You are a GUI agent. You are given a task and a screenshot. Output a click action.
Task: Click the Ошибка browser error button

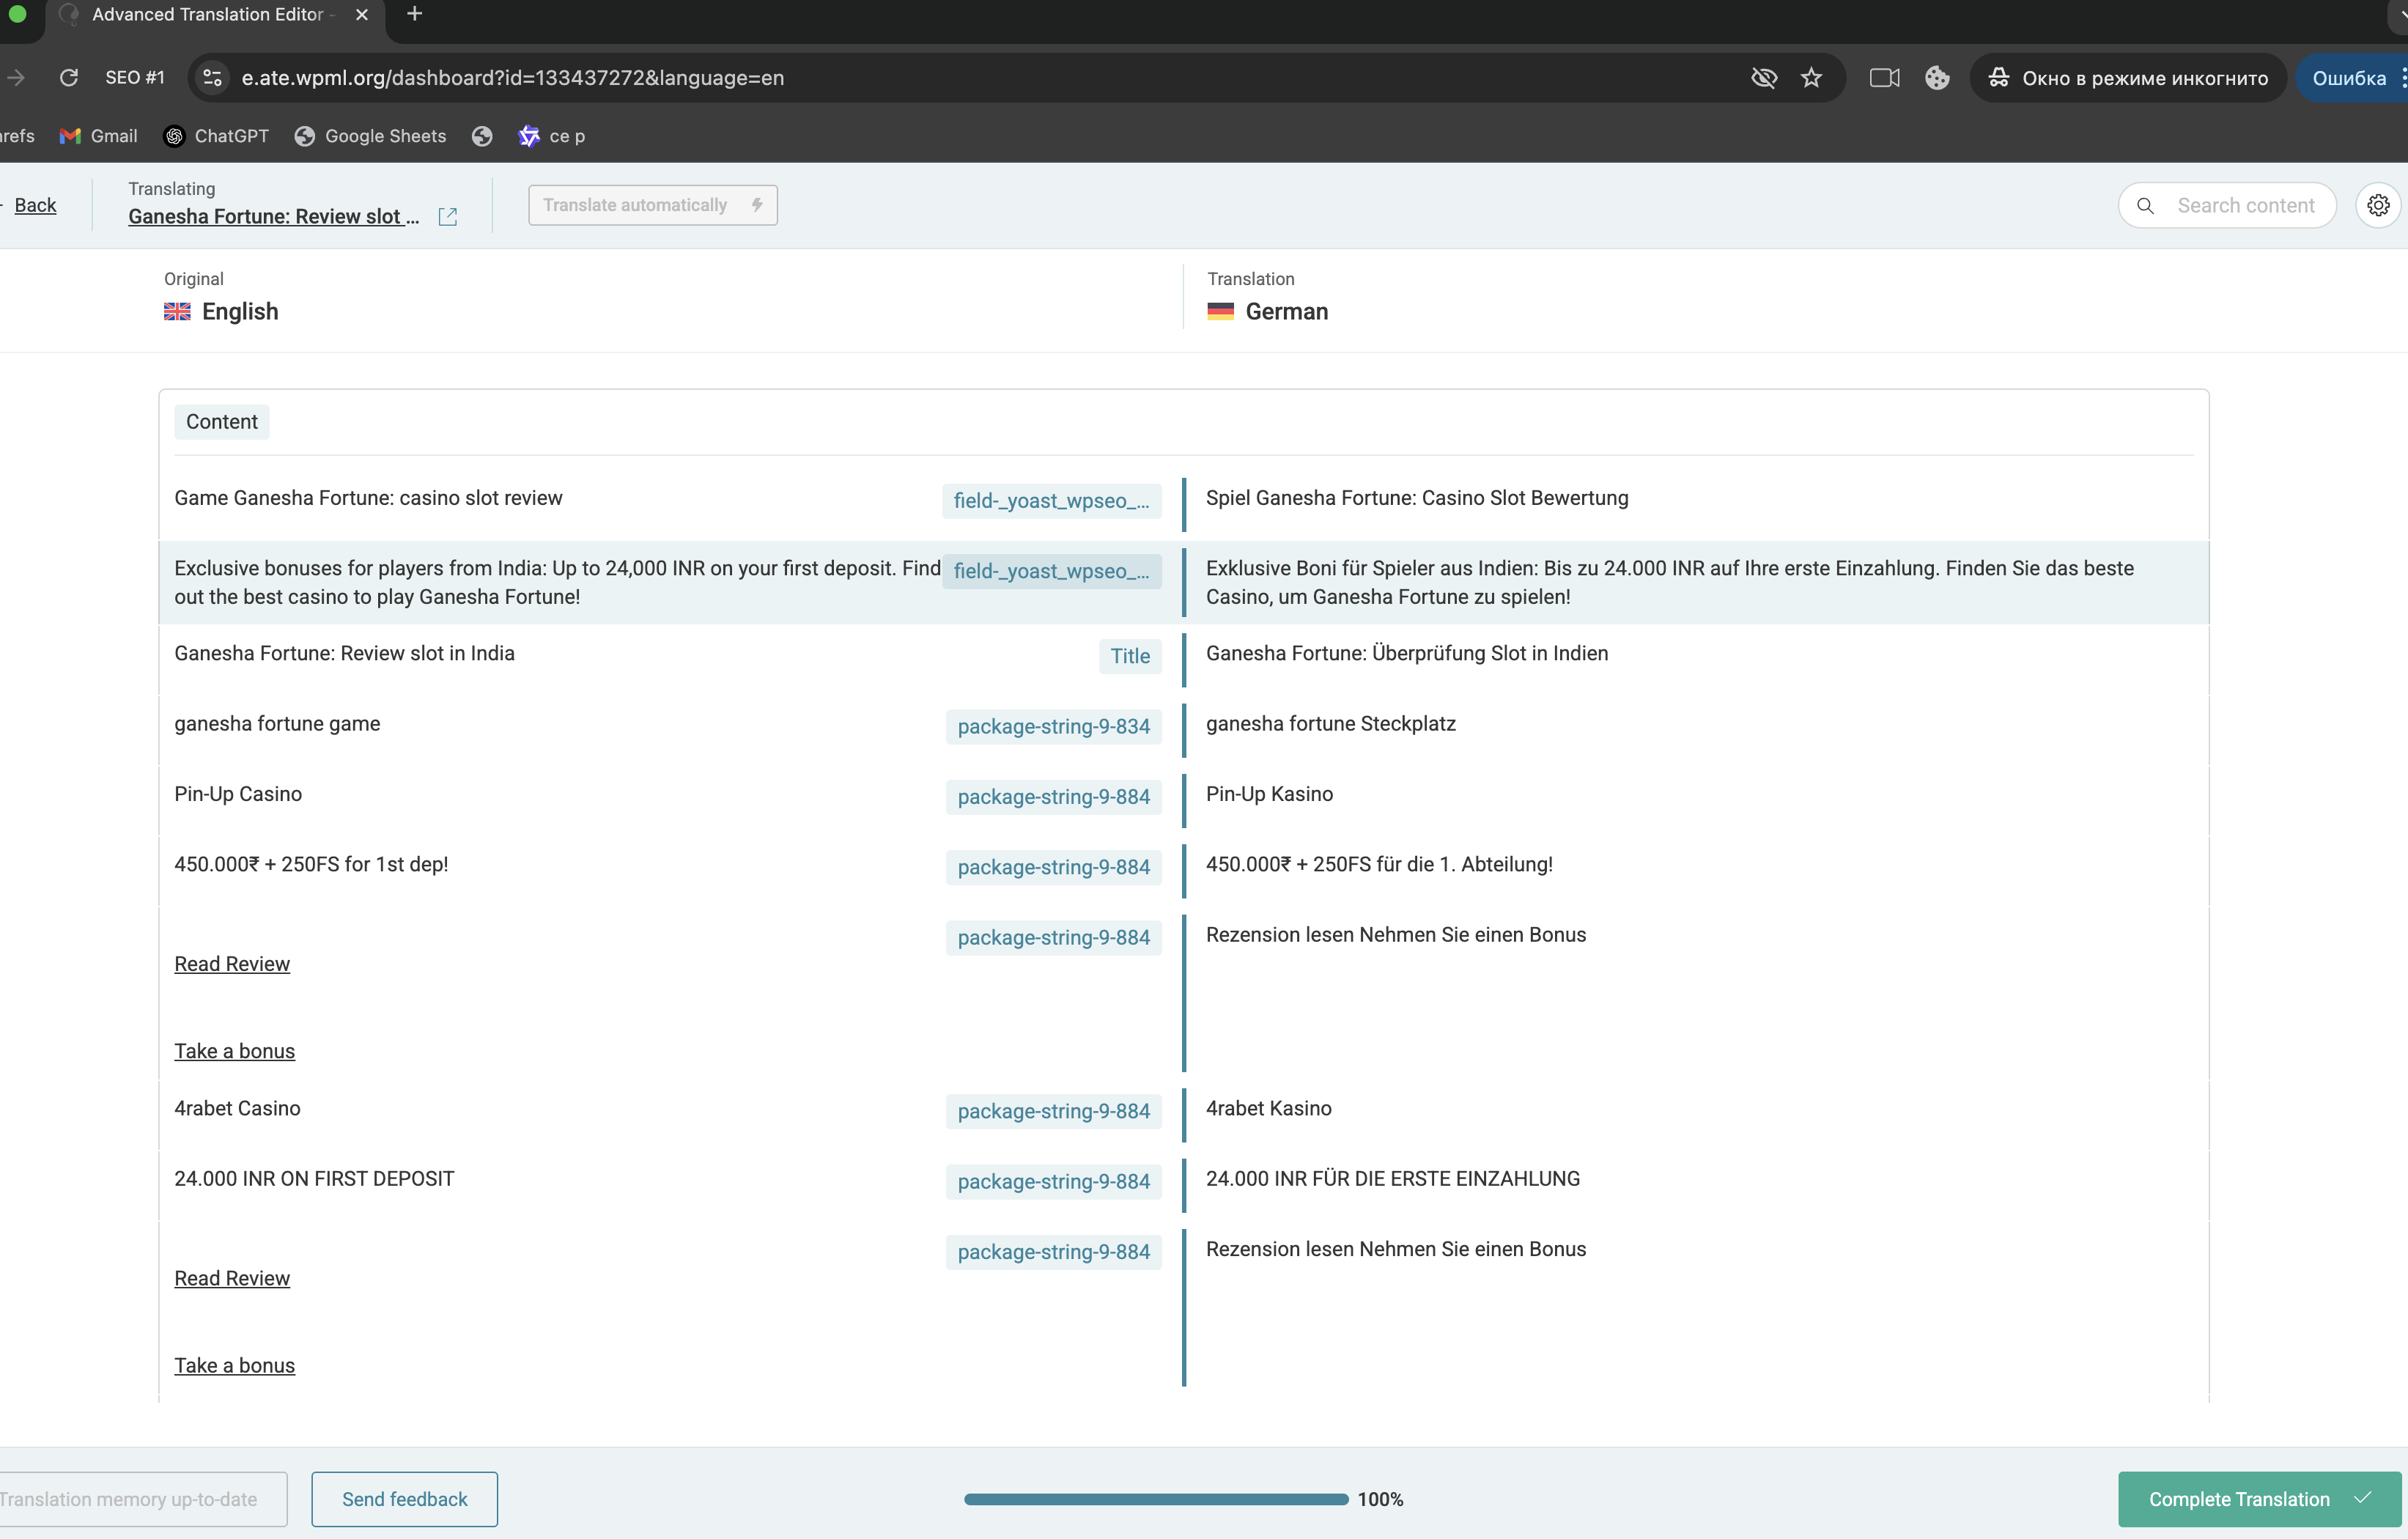click(2351, 78)
